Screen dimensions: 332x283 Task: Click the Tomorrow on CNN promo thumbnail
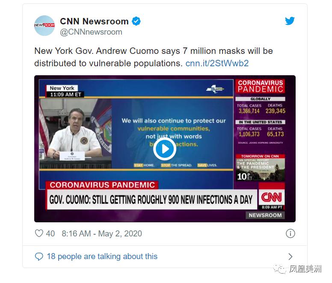click(261, 168)
